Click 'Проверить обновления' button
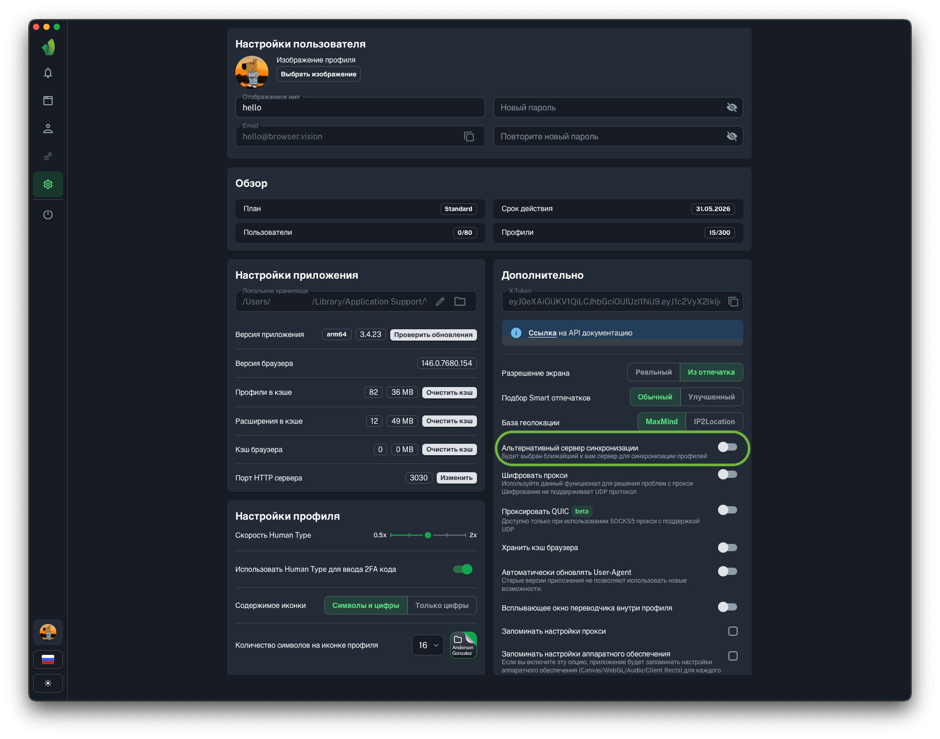The width and height of the screenshot is (940, 739). pos(433,334)
